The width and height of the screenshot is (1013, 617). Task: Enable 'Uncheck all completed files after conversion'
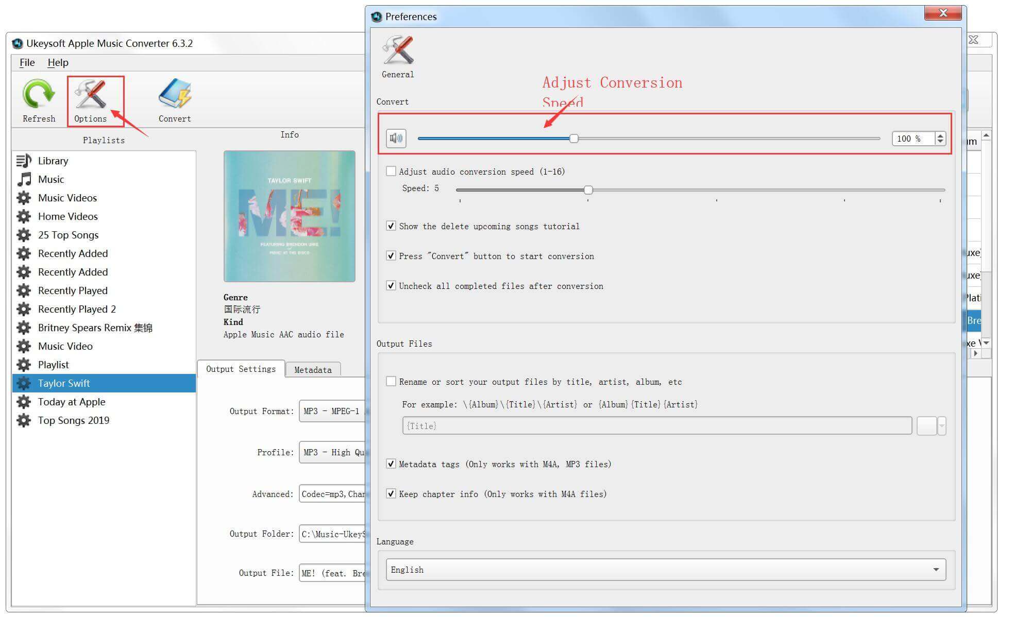point(391,286)
